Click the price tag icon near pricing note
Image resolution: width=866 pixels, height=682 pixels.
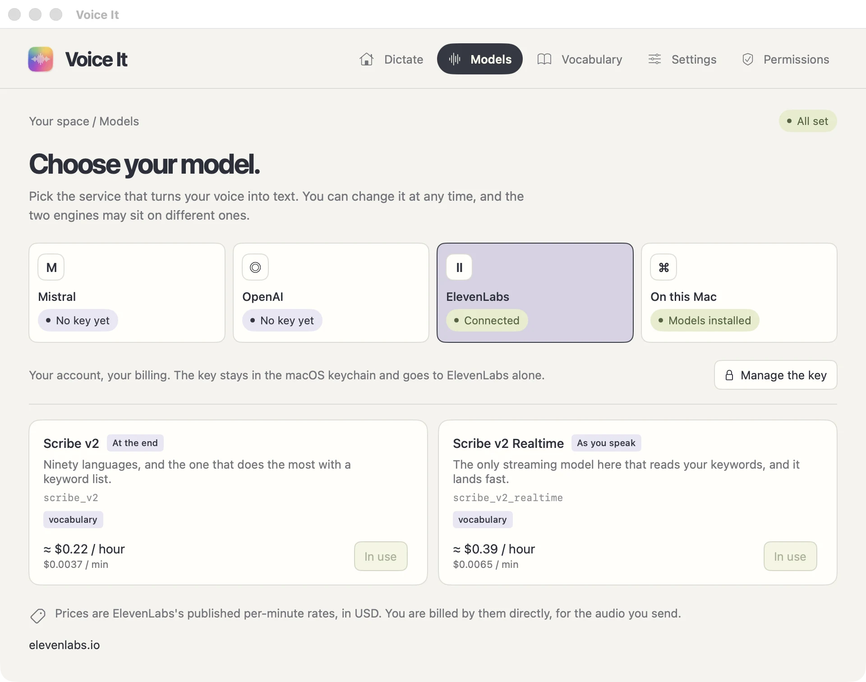pyautogui.click(x=38, y=616)
